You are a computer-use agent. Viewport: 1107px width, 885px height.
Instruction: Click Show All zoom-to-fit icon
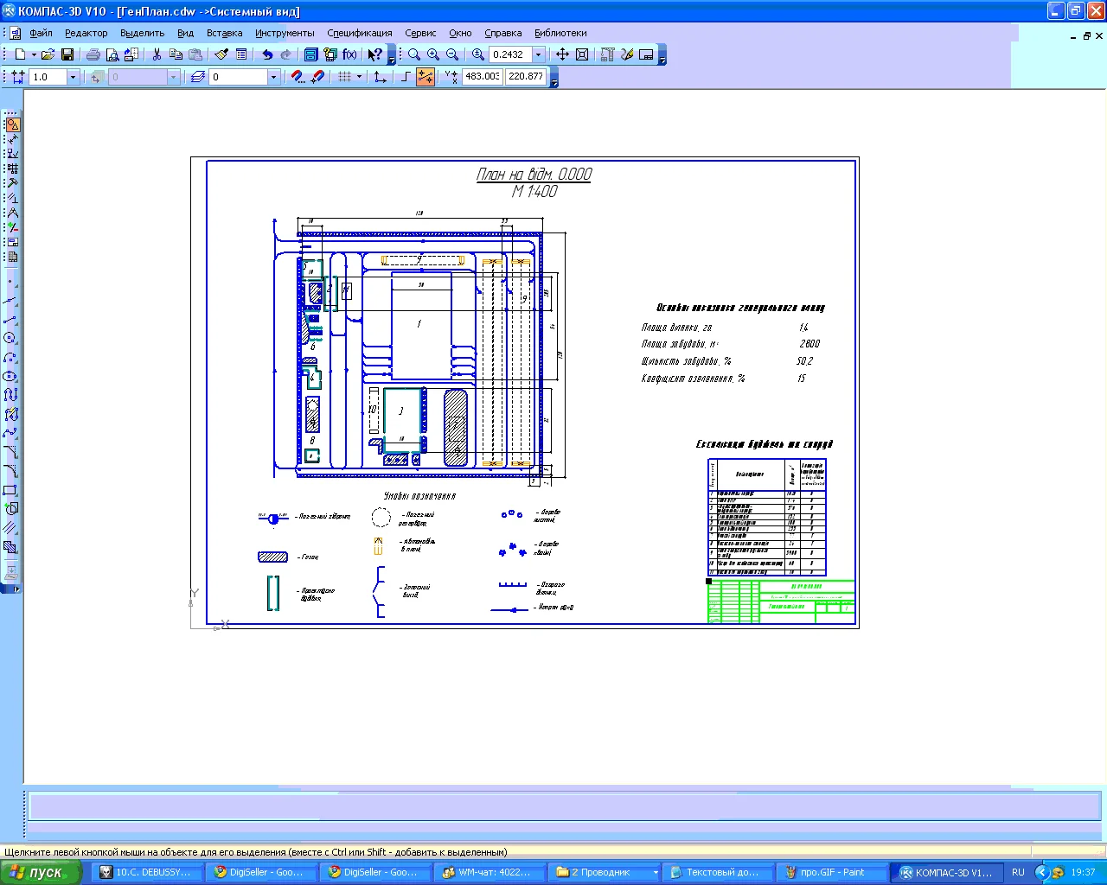[x=582, y=54]
